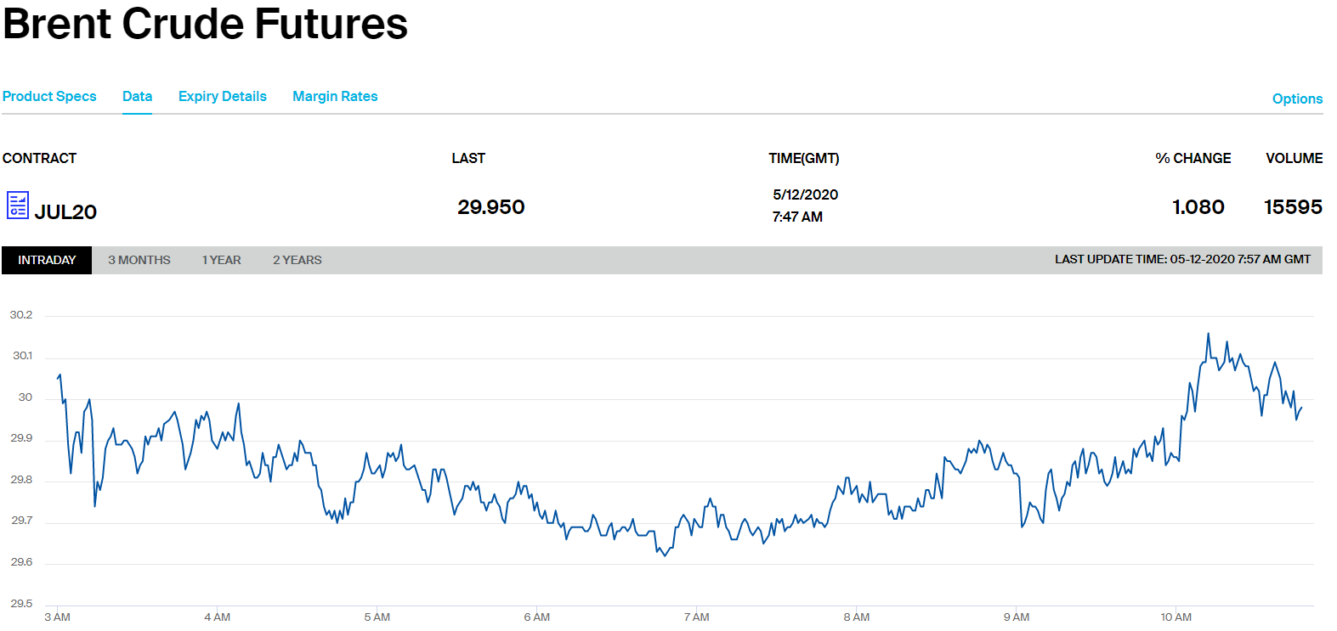
Task: Click the Brent Crude Futures heading
Action: point(205,24)
